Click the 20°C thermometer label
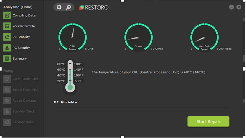This screenshot has height=138, width=246. click(x=61, y=81)
